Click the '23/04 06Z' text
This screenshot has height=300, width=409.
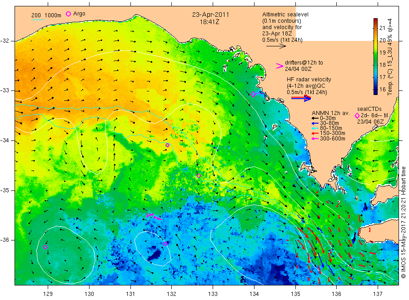point(370,122)
